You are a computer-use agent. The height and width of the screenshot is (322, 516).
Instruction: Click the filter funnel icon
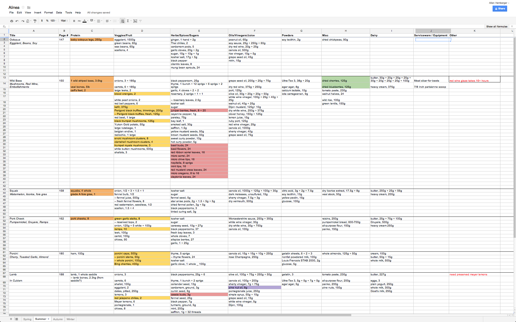click(x=140, y=21)
